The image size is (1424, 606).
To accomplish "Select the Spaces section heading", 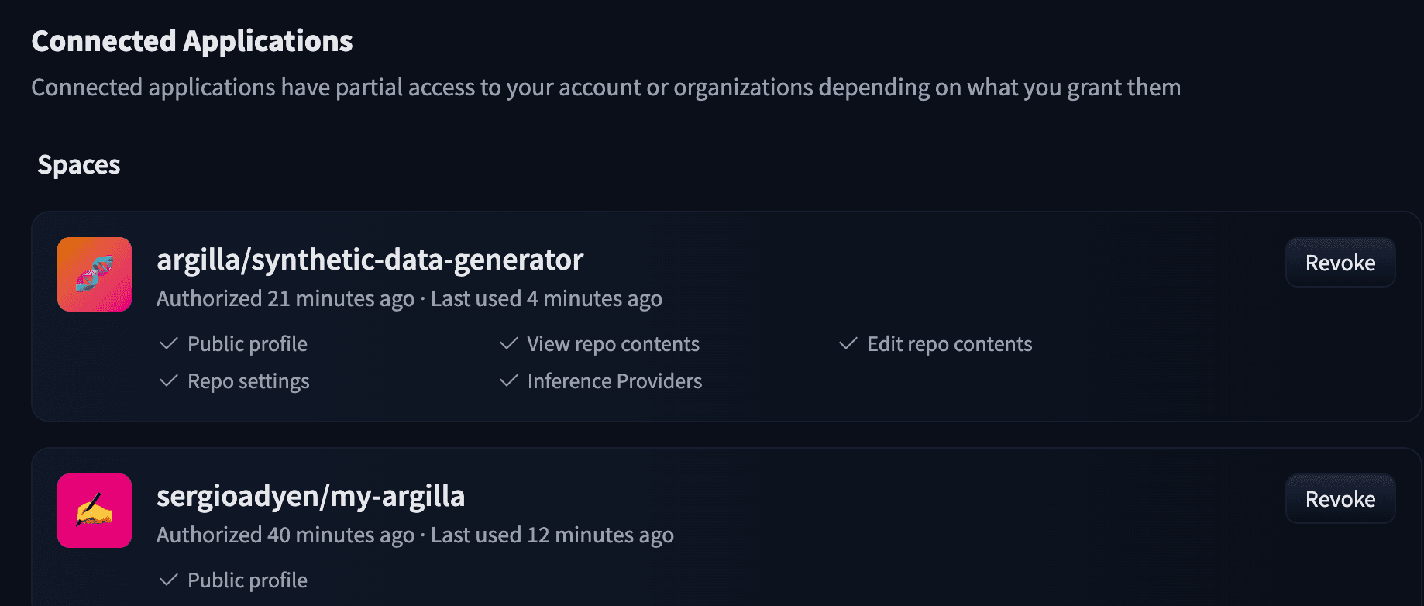I will (x=79, y=165).
